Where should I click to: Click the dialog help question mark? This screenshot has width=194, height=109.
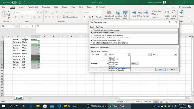coord(170,22)
